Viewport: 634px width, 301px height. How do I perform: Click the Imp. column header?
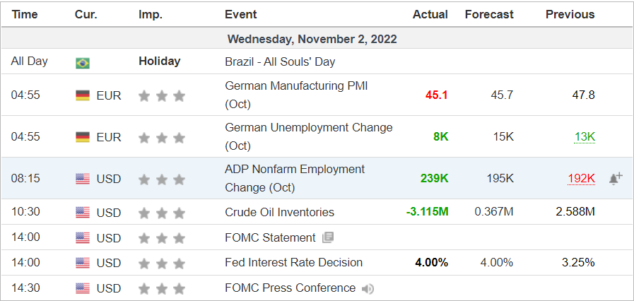[x=151, y=15]
